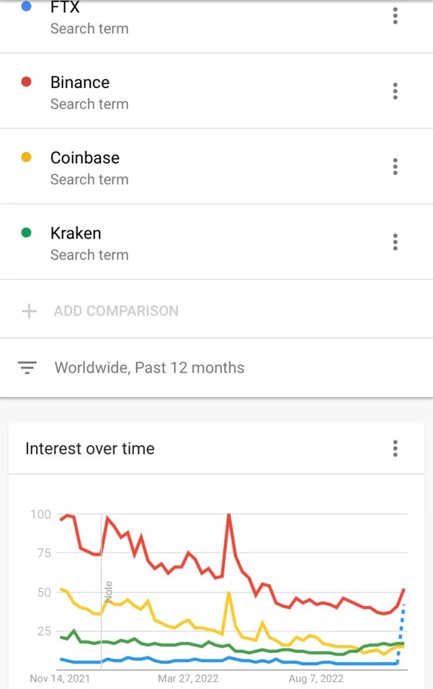433x689 pixels.
Task: Open the Worldwide, Past 12 months filter
Action: (x=149, y=368)
